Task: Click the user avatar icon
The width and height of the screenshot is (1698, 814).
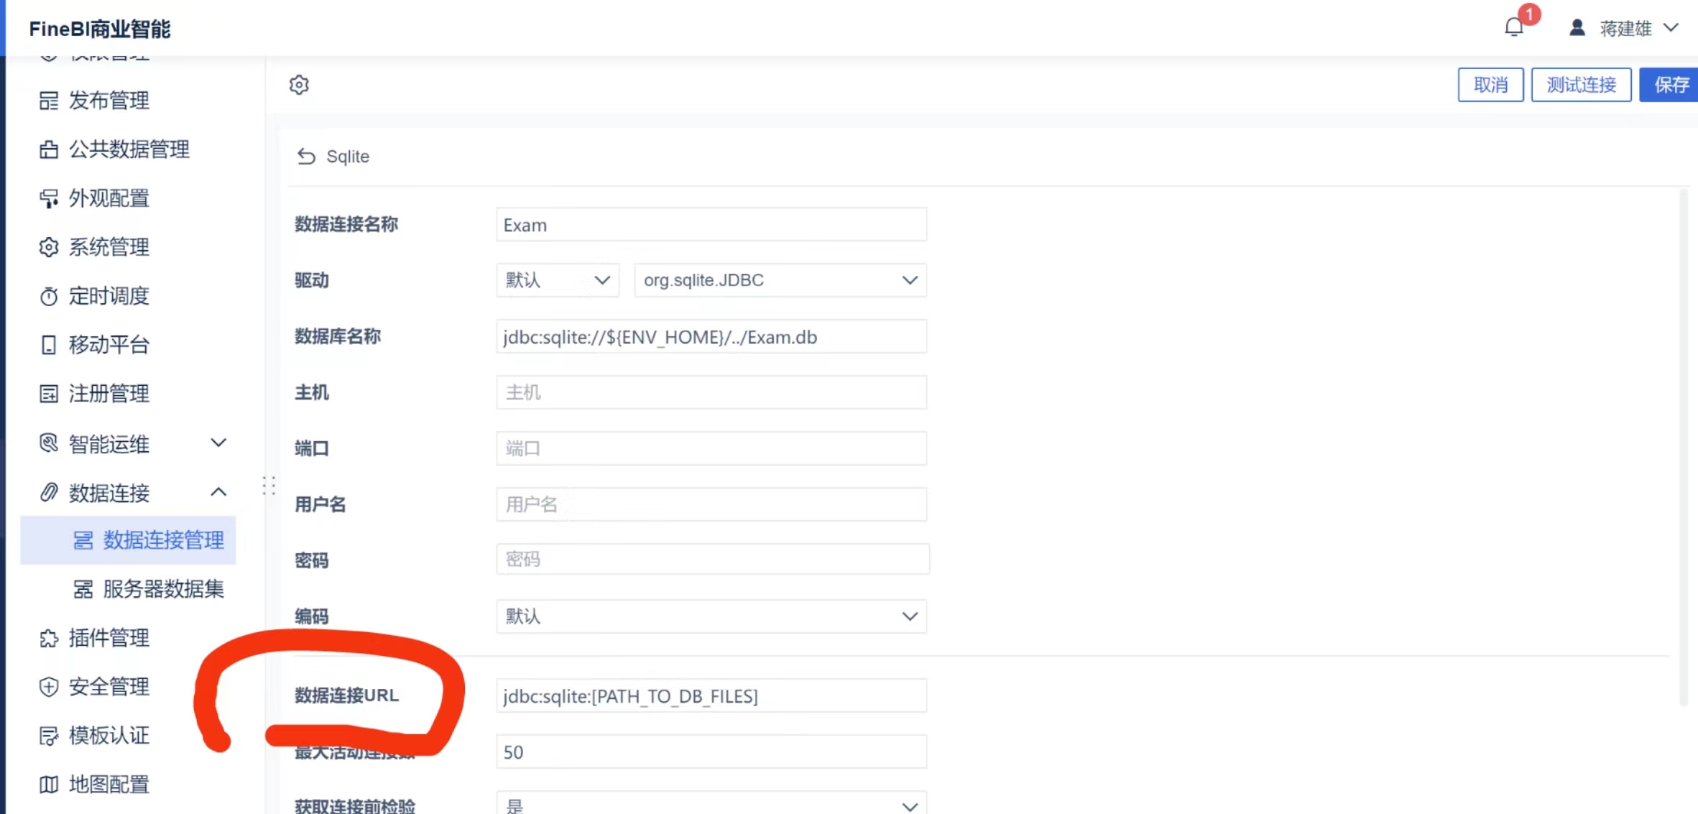Action: click(x=1577, y=27)
